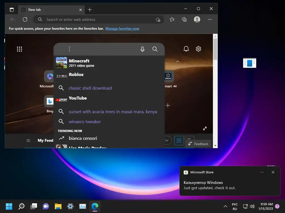
Task: Open the Edge profile avatar
Action: point(197,19)
